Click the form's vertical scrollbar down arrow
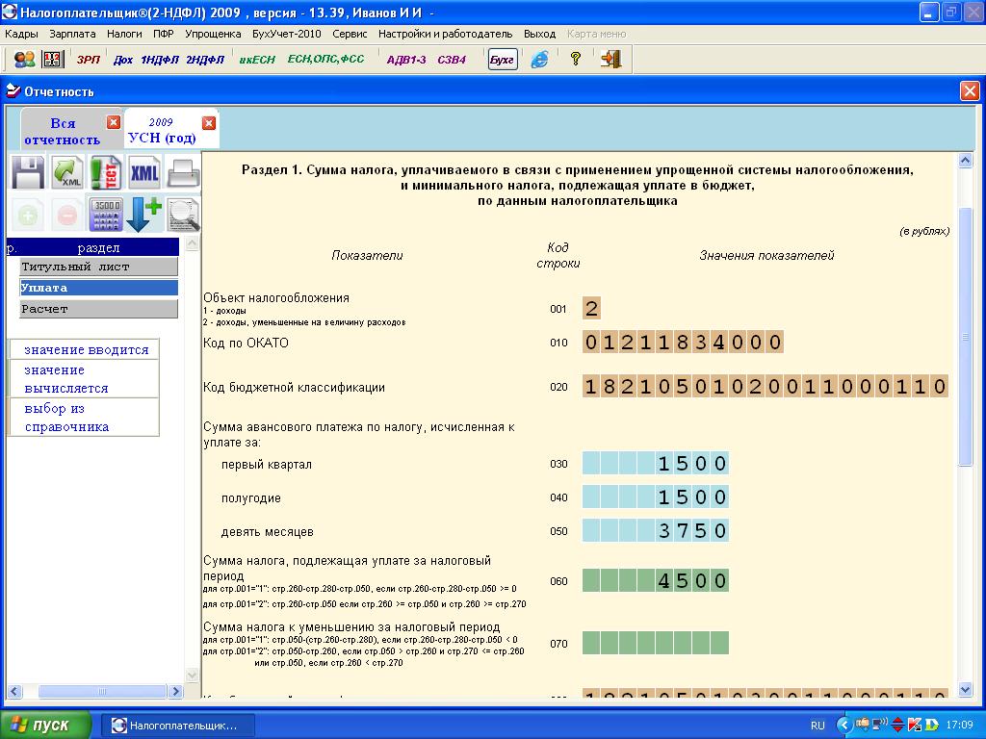The width and height of the screenshot is (986, 739). [965, 689]
